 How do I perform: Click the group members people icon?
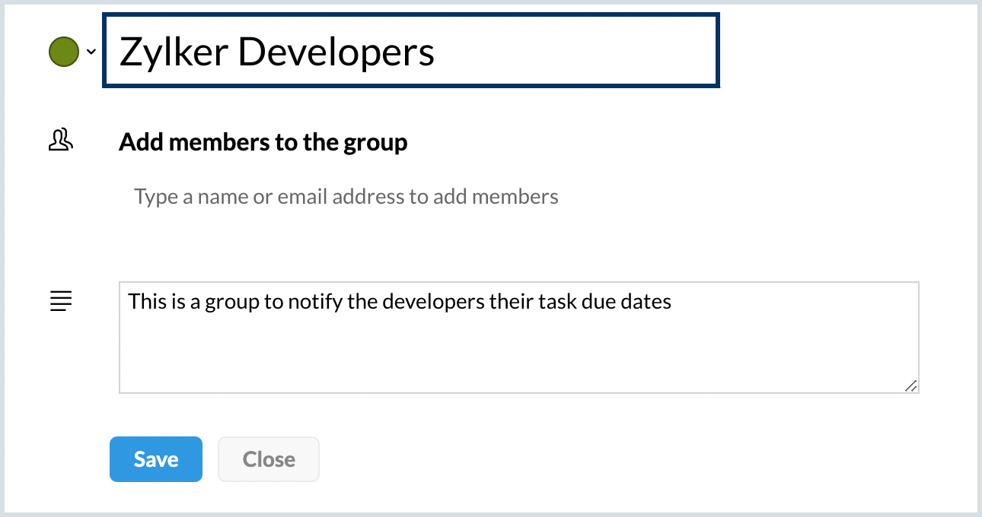(x=61, y=140)
